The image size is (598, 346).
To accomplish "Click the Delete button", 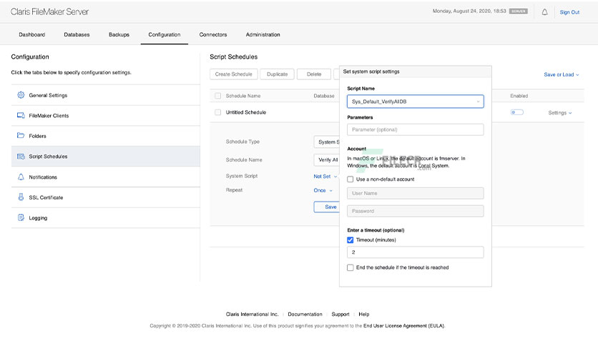I will [314, 74].
